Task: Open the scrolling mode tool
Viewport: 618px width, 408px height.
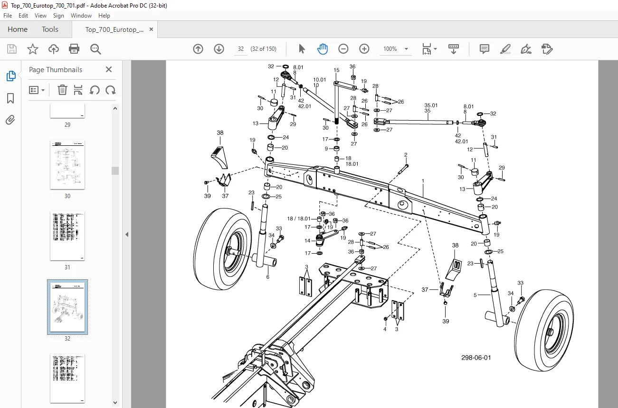Action: click(454, 49)
